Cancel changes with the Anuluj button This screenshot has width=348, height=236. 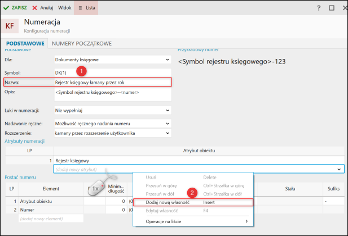click(x=43, y=8)
